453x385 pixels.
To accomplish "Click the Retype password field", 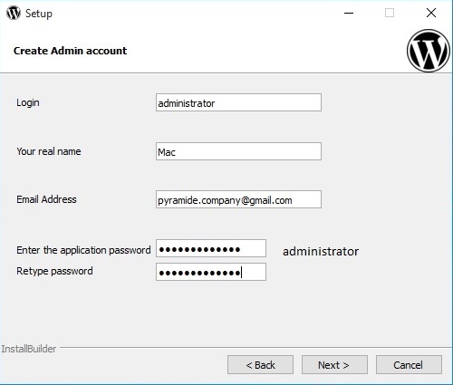I will click(211, 272).
